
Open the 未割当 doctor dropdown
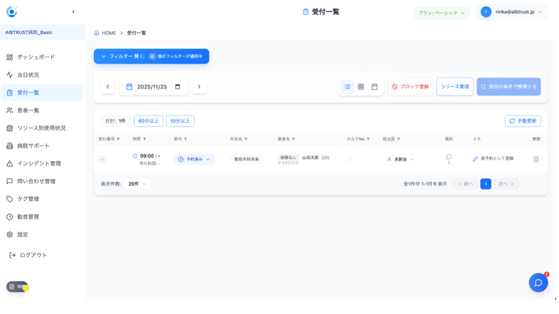[x=401, y=159]
